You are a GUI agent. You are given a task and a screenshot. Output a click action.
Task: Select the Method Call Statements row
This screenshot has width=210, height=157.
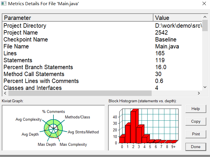pos(102,74)
